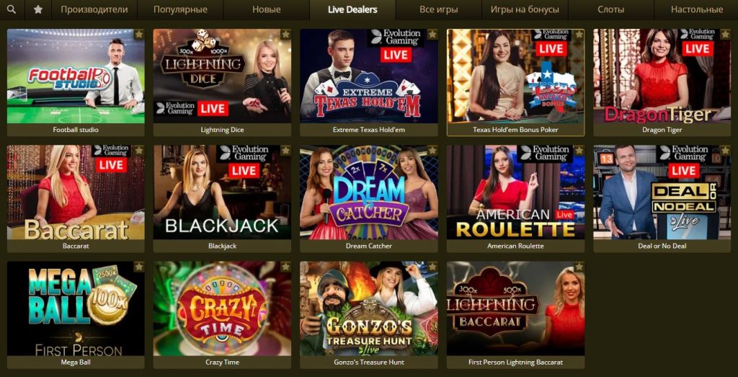Screen dimensions: 738x377
Task: Open the Extreme Texas Hold'em thumbnail
Action: tap(369, 76)
